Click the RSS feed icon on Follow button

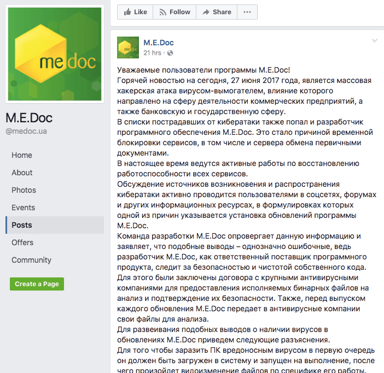point(163,12)
